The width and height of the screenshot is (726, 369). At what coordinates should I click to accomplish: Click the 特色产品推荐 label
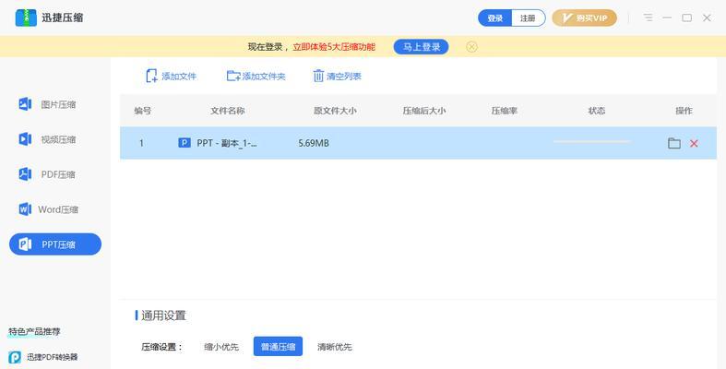[x=34, y=331]
